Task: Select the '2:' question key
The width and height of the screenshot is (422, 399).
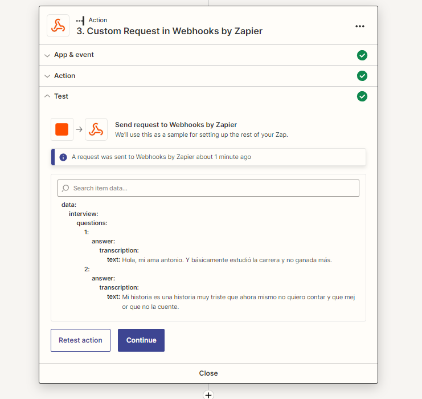Action: pyautogui.click(x=87, y=269)
